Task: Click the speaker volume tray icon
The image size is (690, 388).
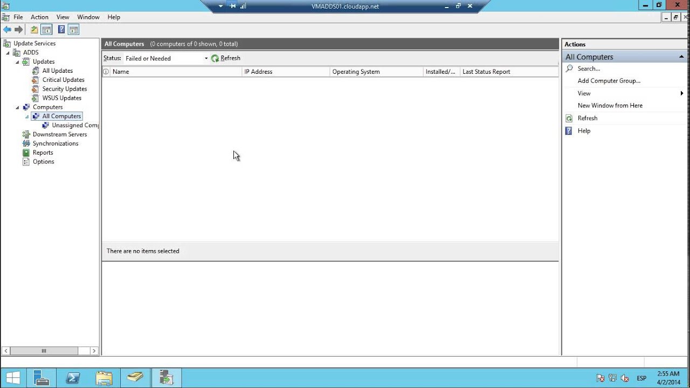Action: coord(625,378)
